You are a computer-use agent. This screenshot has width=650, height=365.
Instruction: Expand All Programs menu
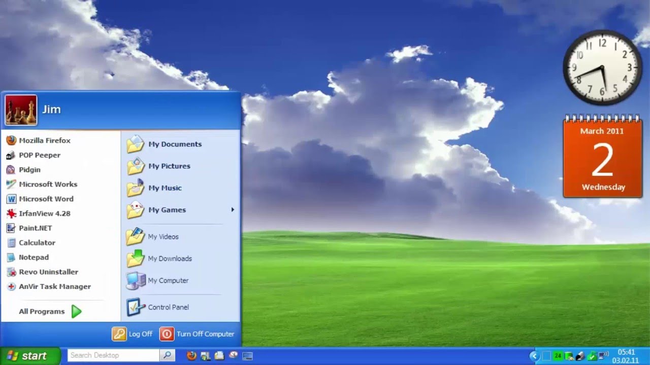50,311
